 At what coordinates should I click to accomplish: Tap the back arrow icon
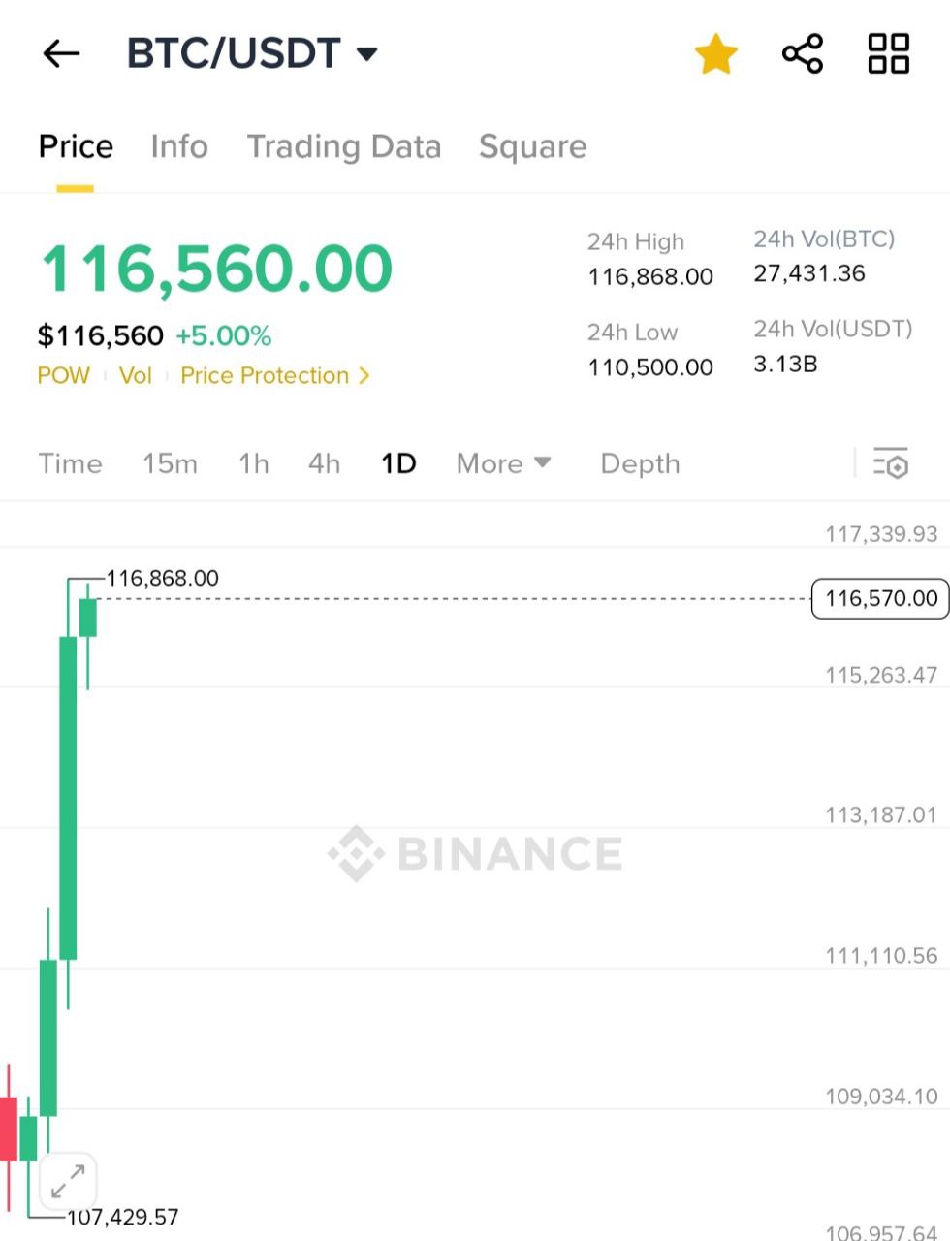[61, 53]
